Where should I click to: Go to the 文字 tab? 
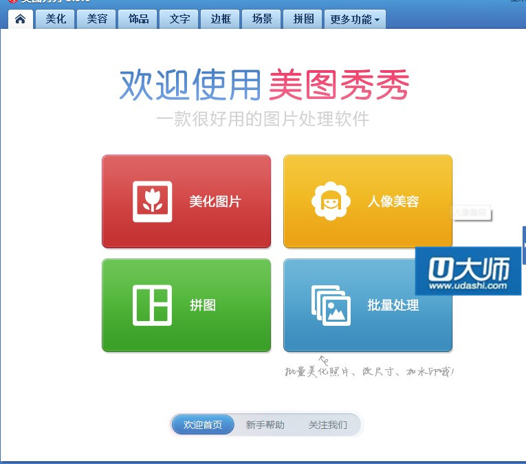point(179,19)
